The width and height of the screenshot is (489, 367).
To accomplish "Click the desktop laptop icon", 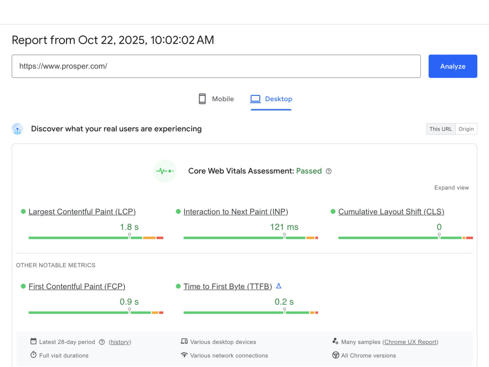I will point(255,99).
